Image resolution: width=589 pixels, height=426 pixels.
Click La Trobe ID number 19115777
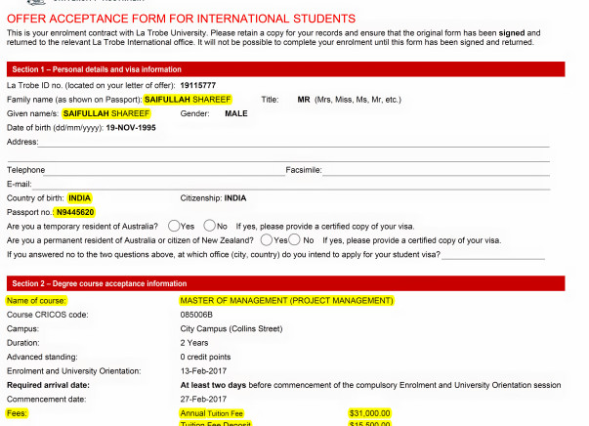(x=198, y=85)
